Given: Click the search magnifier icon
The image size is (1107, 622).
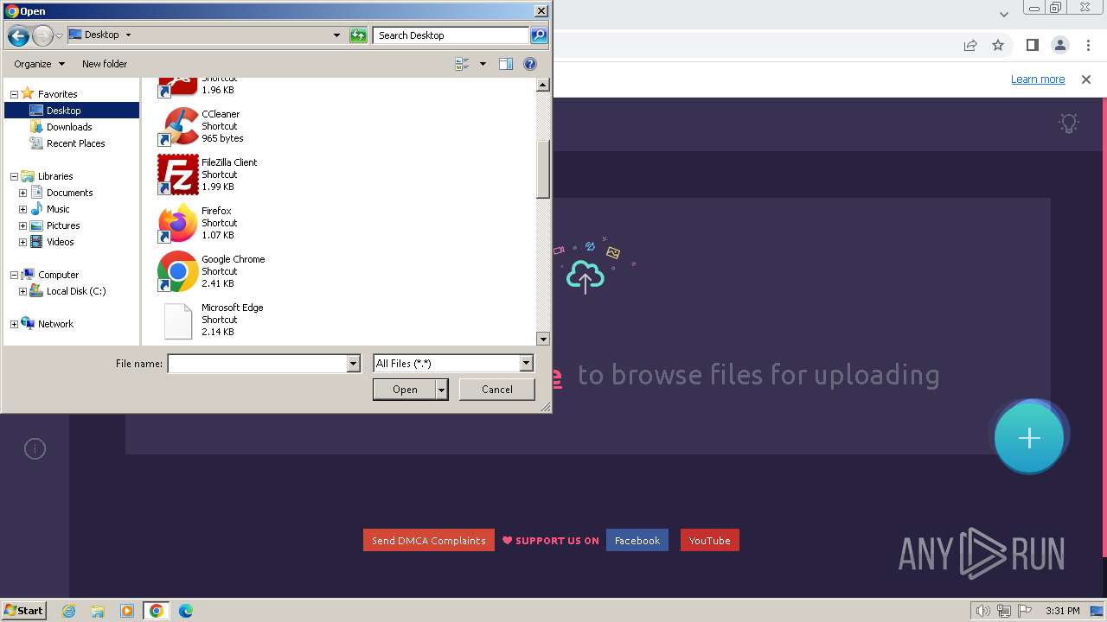Looking at the screenshot, I should click(x=539, y=35).
